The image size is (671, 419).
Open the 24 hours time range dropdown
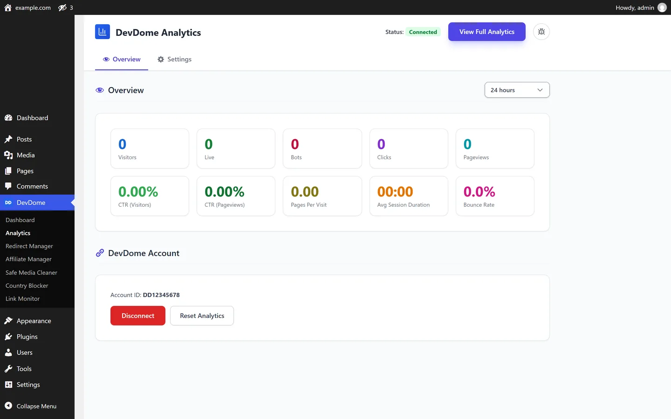coord(517,90)
